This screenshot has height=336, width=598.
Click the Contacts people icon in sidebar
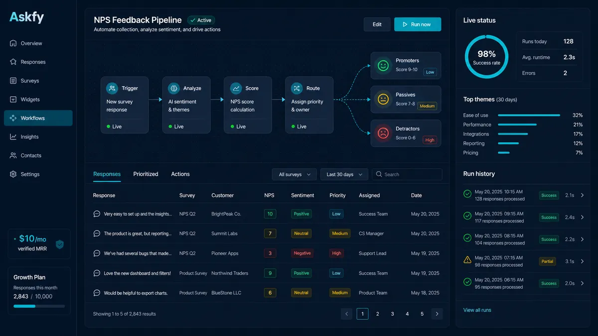[x=13, y=155]
